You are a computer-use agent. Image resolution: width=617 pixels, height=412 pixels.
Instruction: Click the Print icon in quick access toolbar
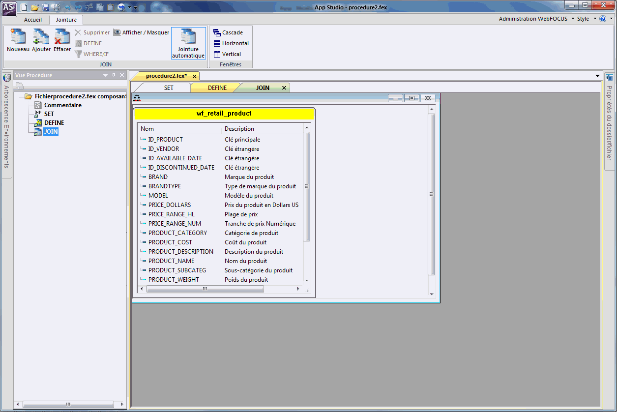(x=56, y=7)
